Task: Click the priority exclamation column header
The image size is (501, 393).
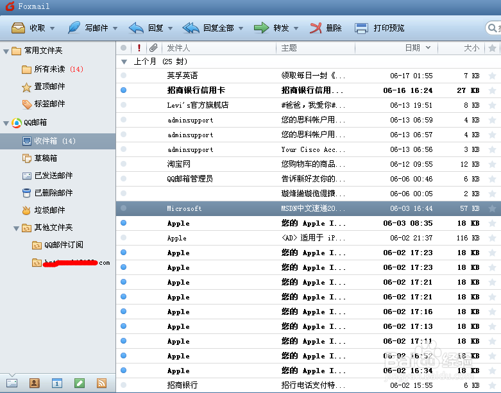Action: click(139, 48)
